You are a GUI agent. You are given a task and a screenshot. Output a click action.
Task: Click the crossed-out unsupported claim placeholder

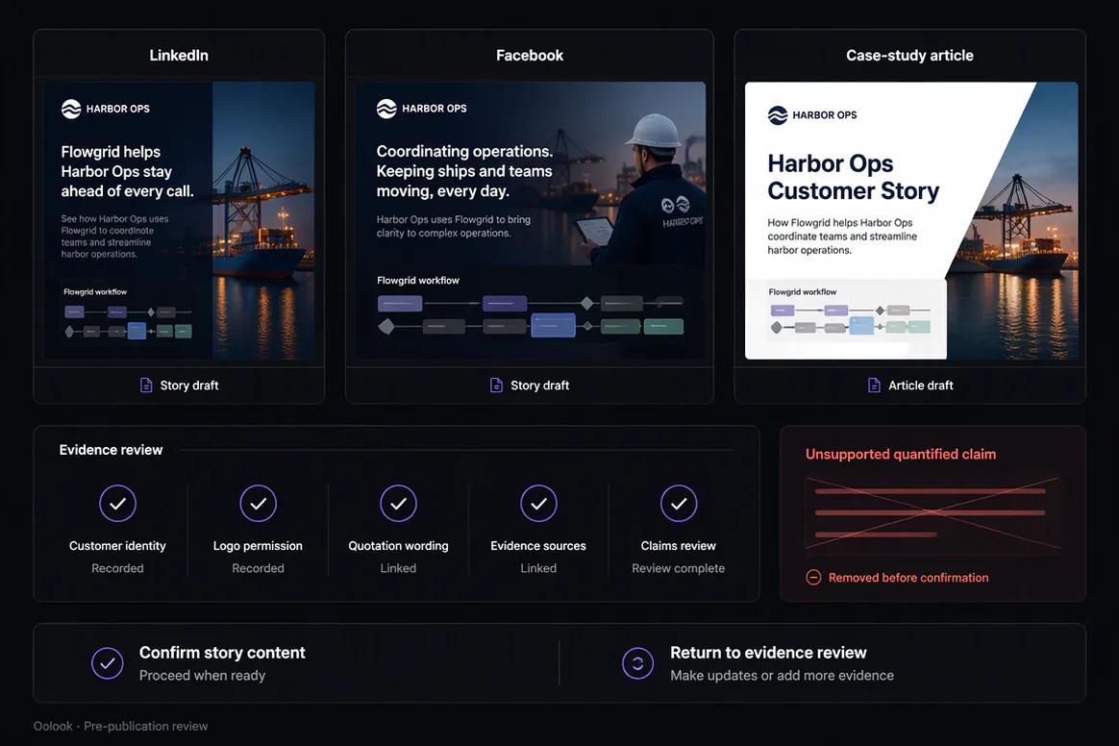[x=932, y=512]
